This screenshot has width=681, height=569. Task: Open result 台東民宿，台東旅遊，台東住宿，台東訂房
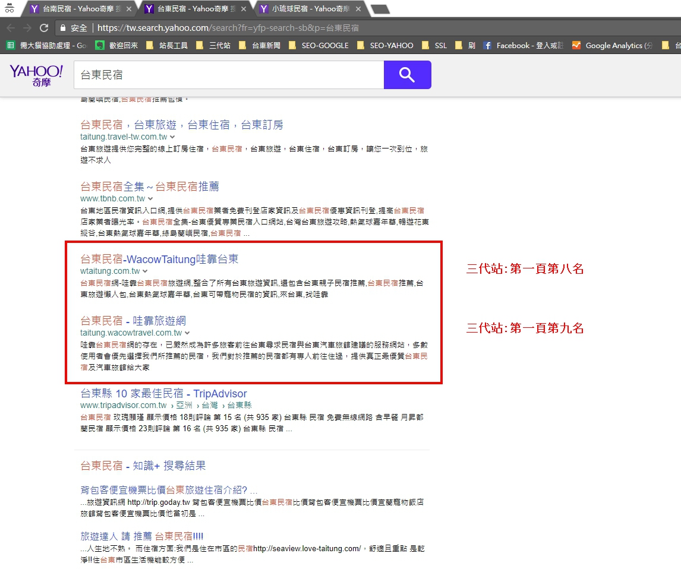pos(182,125)
